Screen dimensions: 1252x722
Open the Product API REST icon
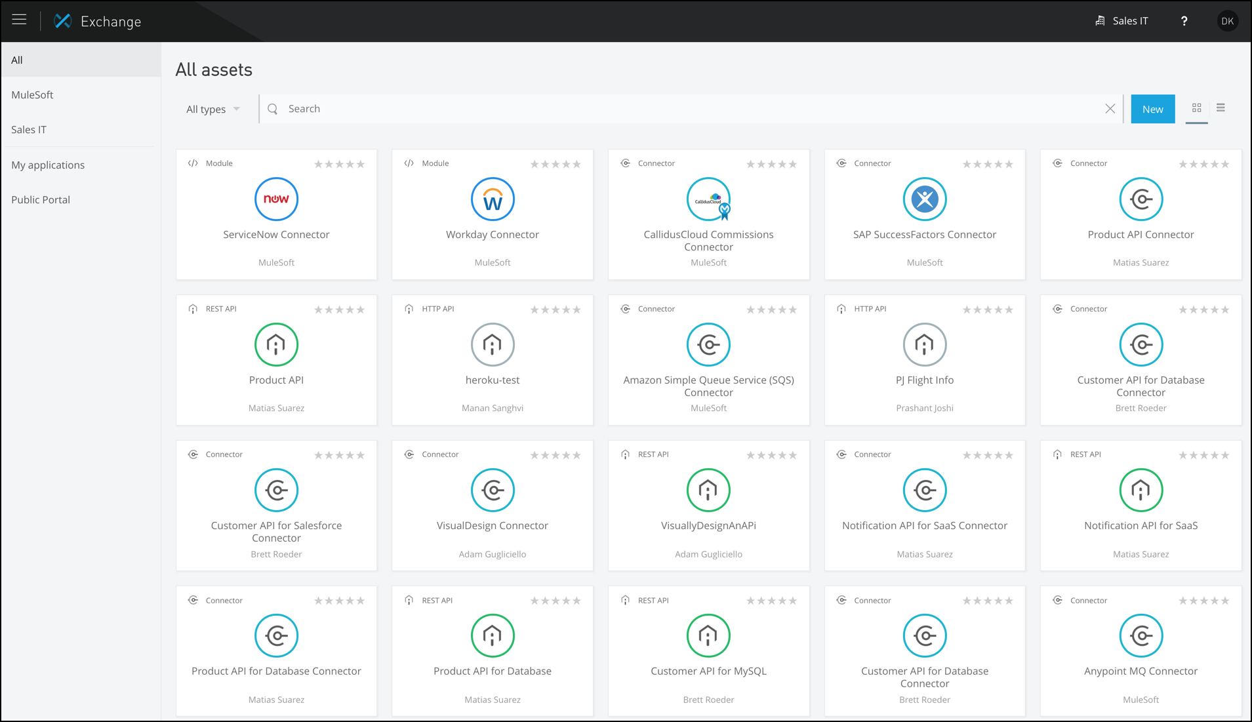[276, 344]
